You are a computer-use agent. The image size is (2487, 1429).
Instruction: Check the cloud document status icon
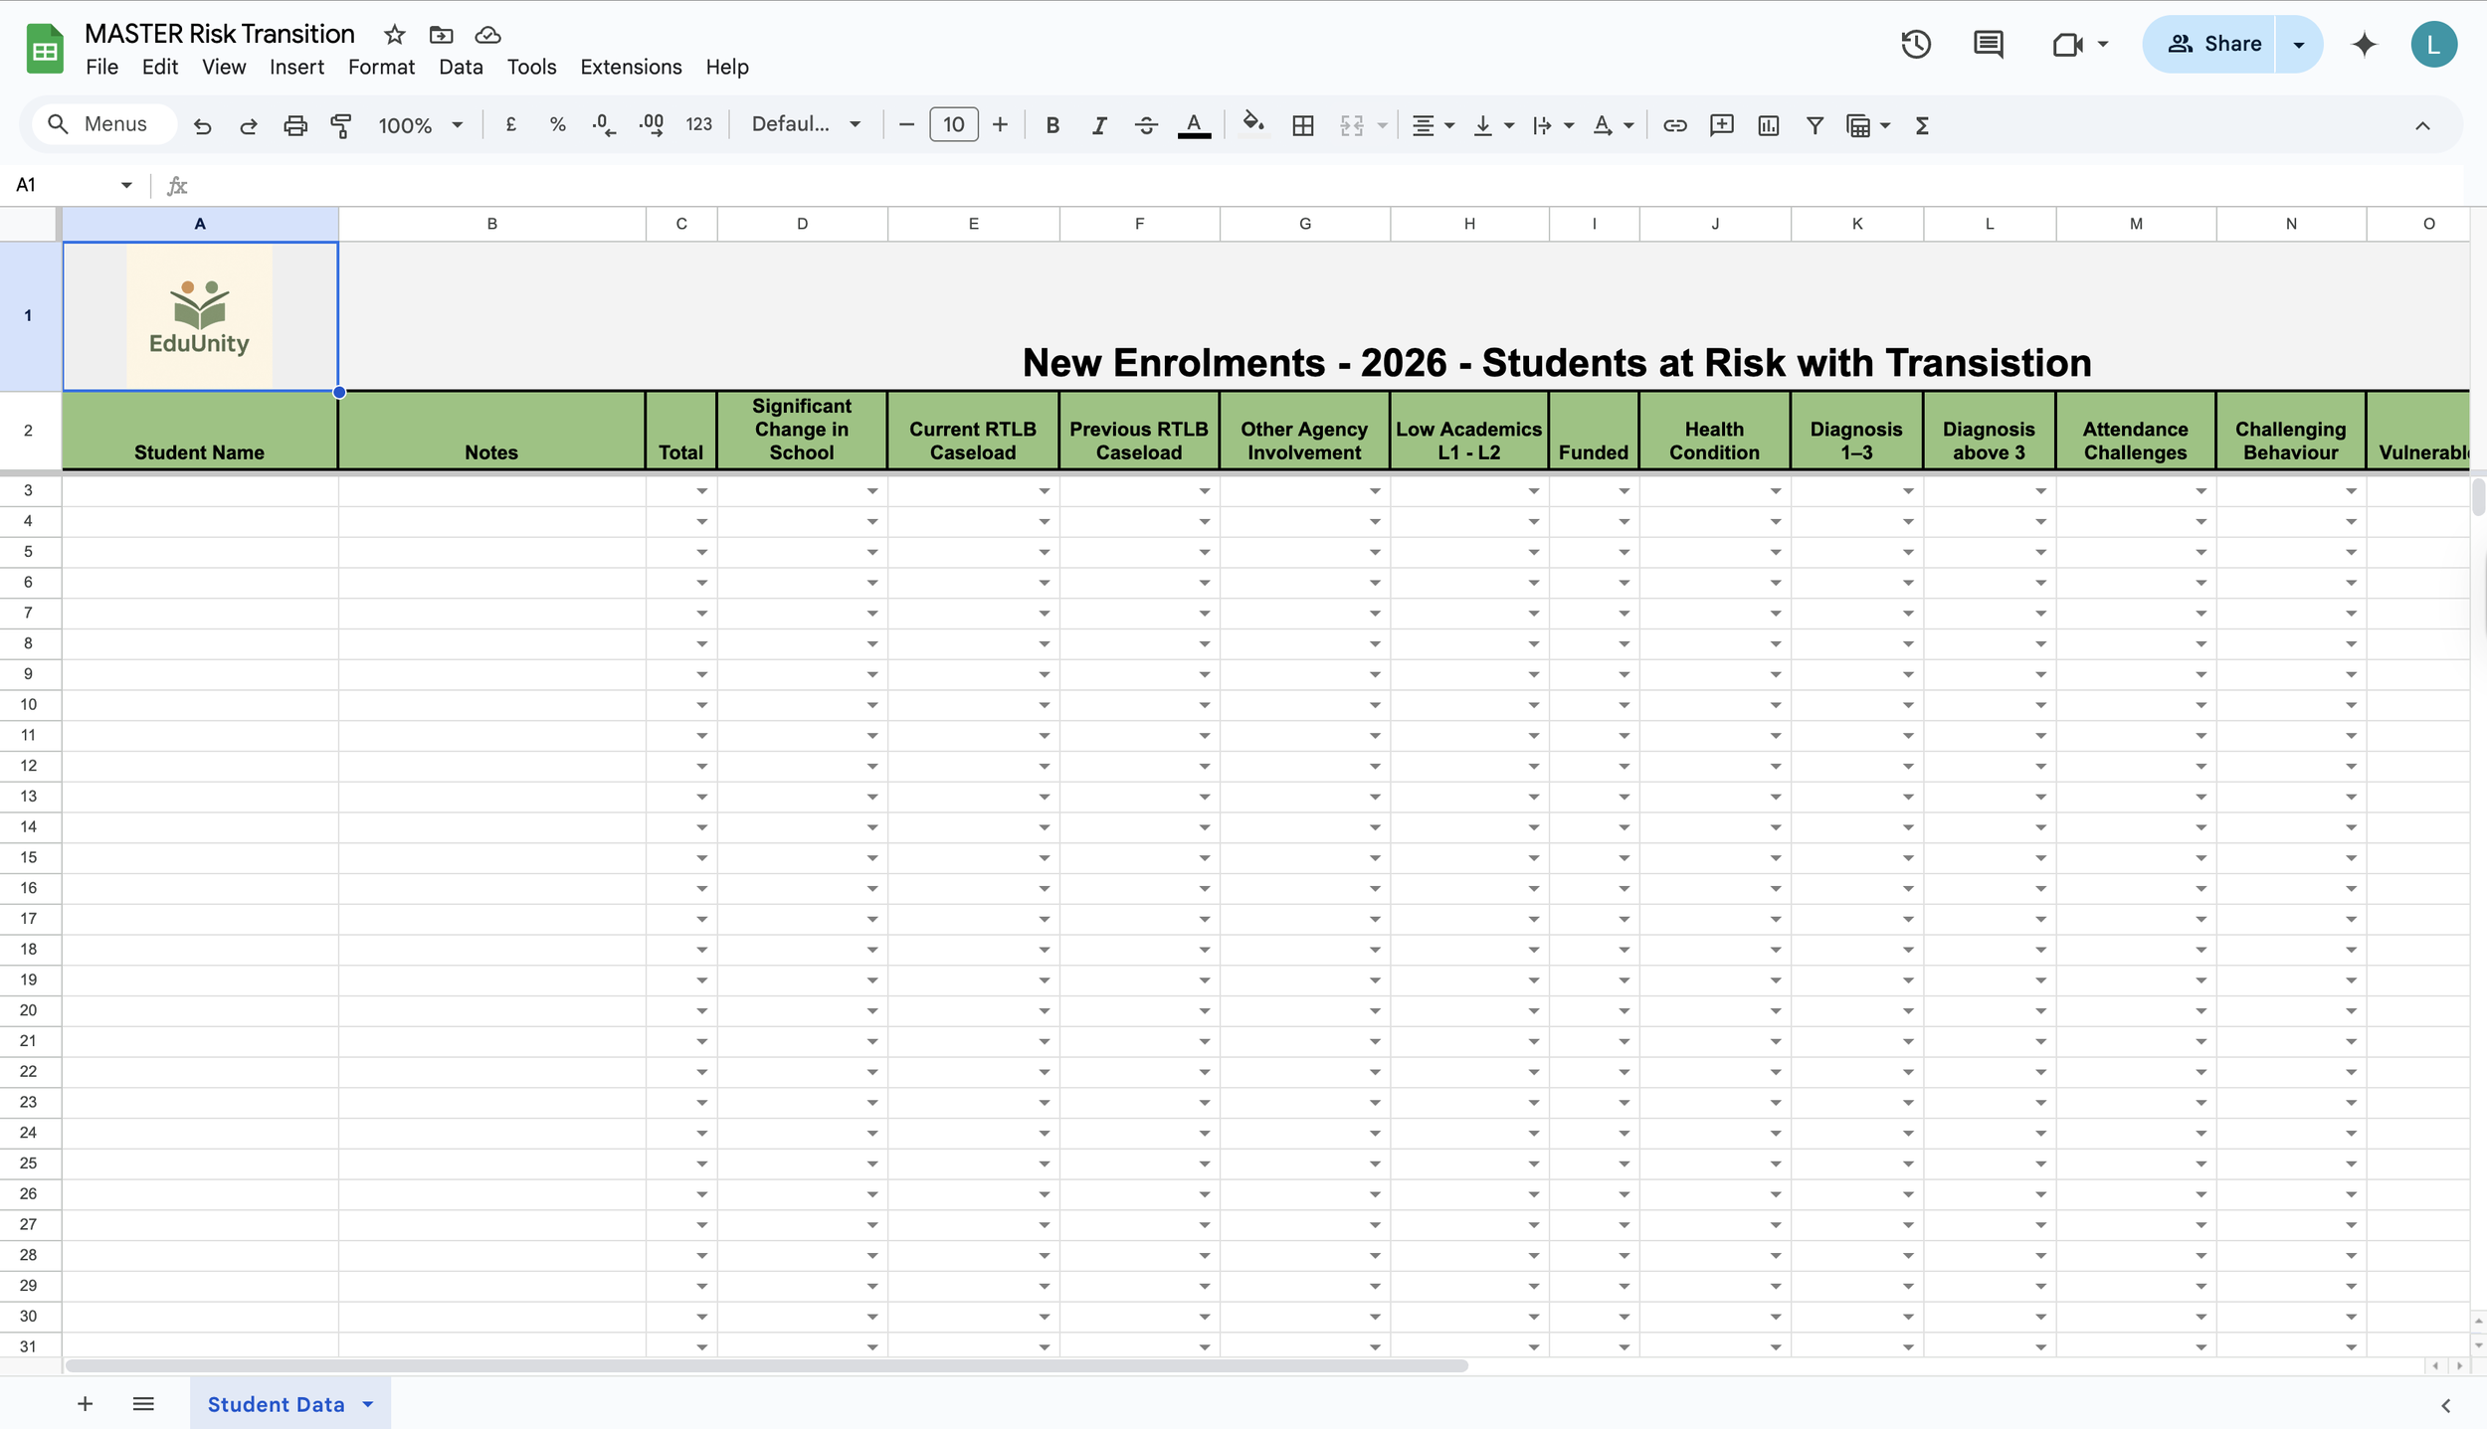[x=487, y=35]
